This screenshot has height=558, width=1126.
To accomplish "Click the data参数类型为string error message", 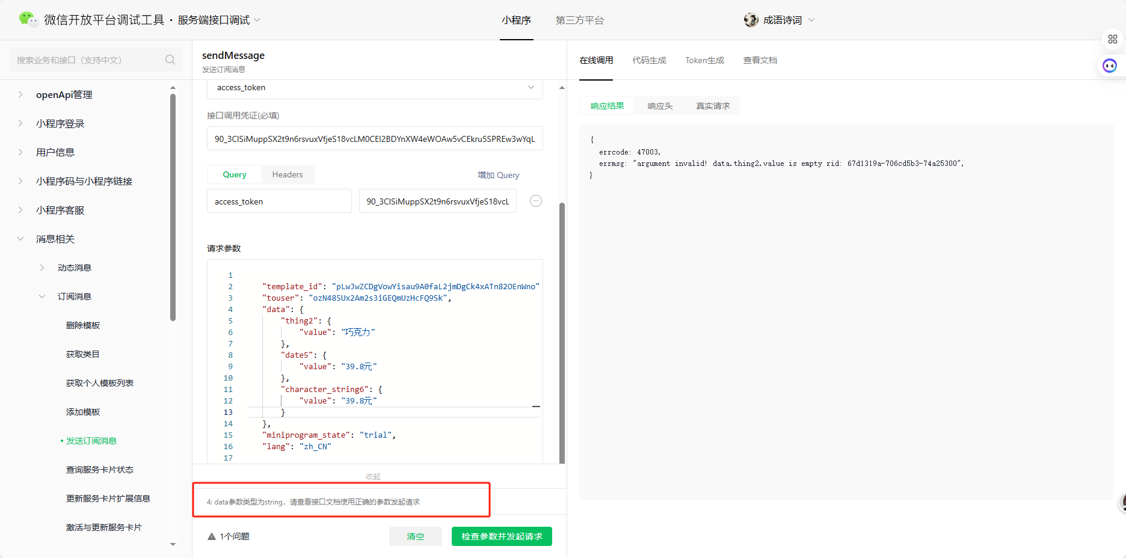I will (x=313, y=502).
